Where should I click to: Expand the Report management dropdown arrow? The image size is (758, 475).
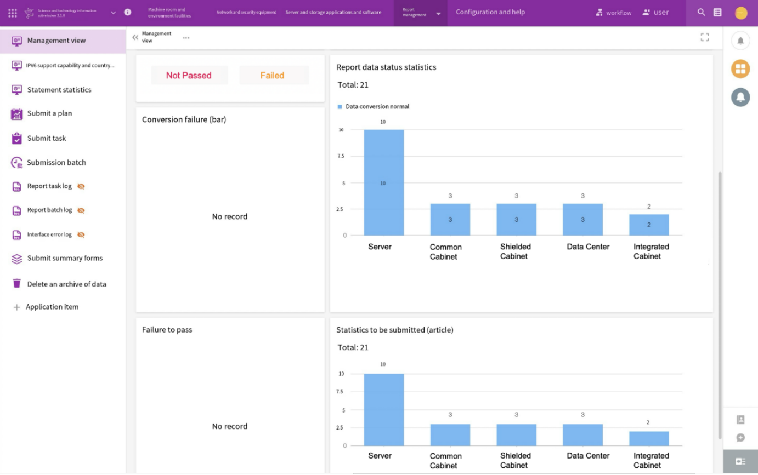click(438, 14)
